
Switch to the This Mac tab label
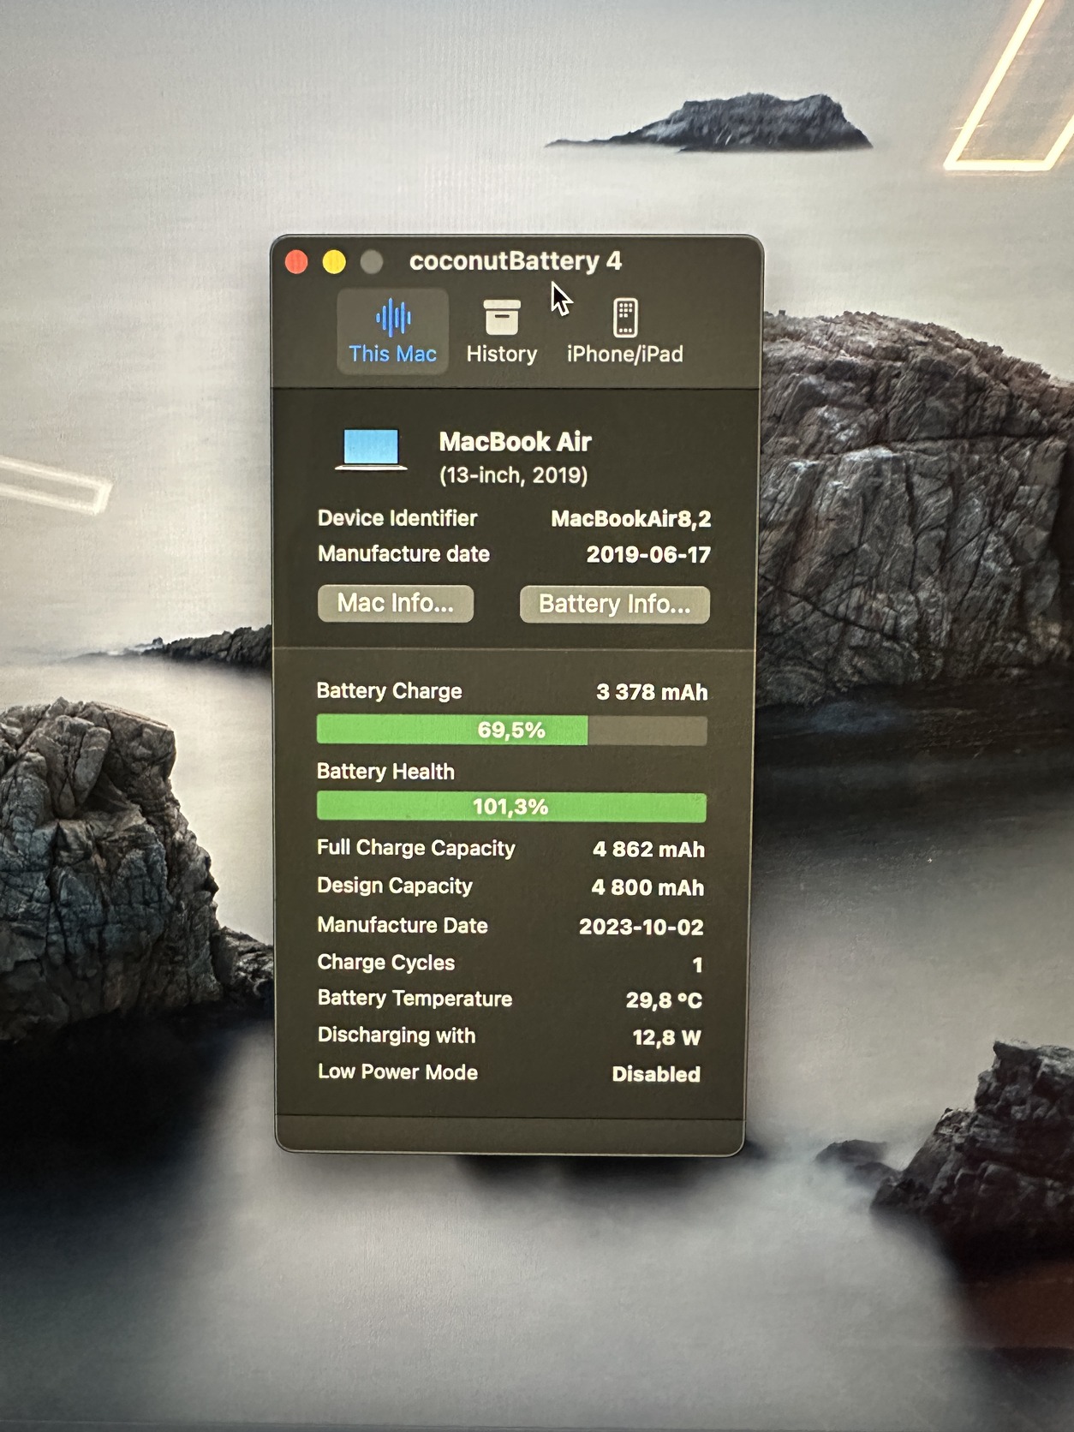[392, 354]
